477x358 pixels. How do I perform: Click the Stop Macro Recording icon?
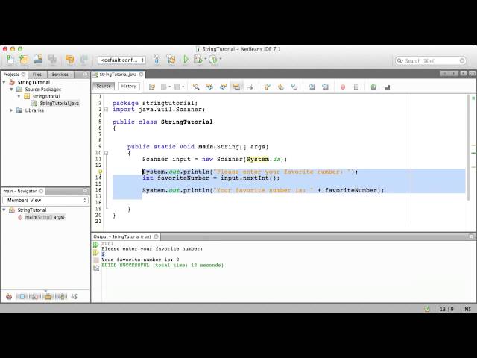tap(356, 87)
